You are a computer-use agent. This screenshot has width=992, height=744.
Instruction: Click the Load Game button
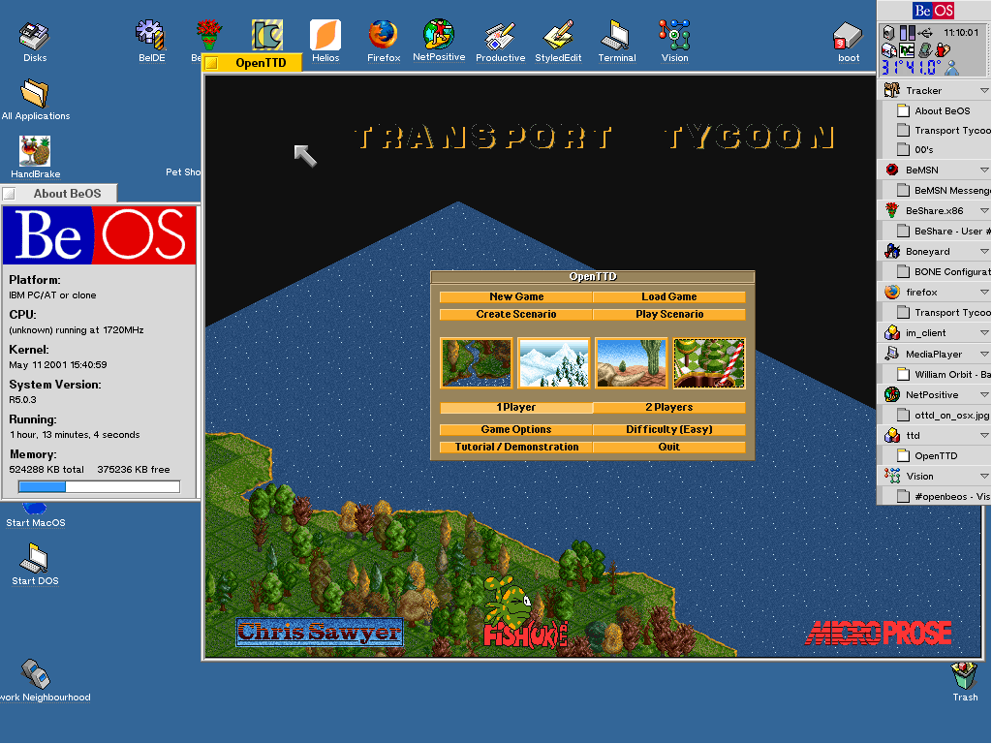[x=668, y=296]
